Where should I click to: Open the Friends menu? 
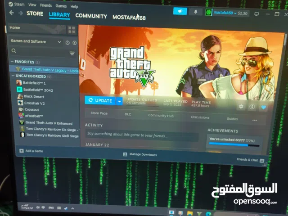click(46, 5)
